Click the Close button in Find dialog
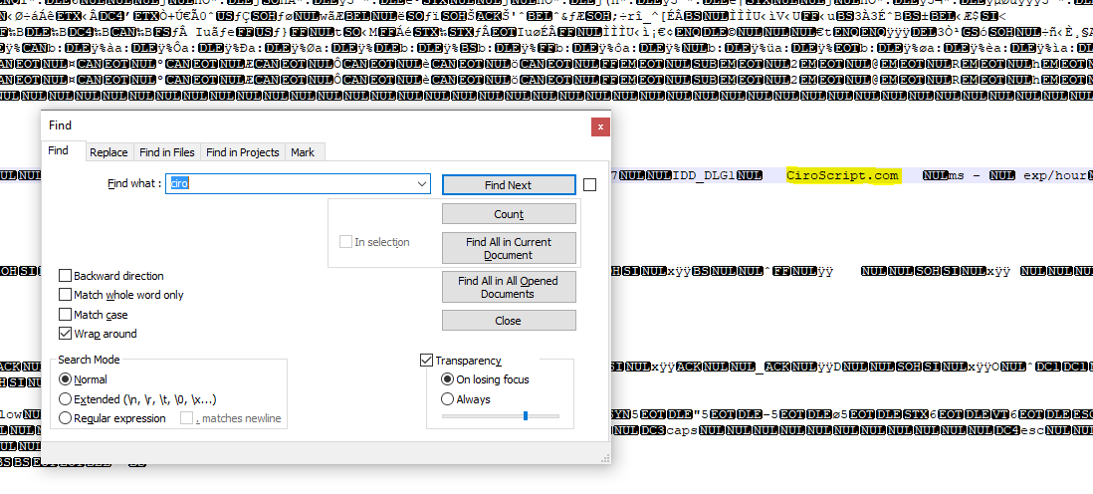The width and height of the screenshot is (1093, 494). pyautogui.click(x=509, y=321)
